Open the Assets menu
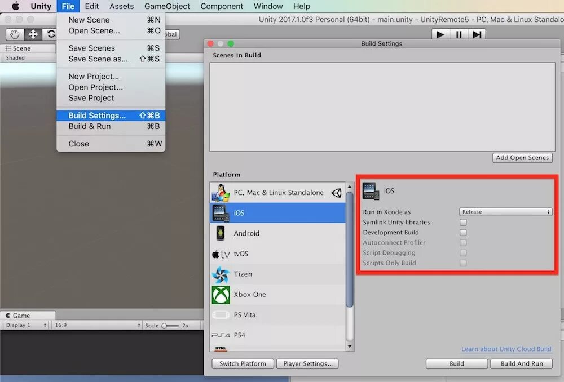The image size is (564, 382). pyautogui.click(x=122, y=6)
